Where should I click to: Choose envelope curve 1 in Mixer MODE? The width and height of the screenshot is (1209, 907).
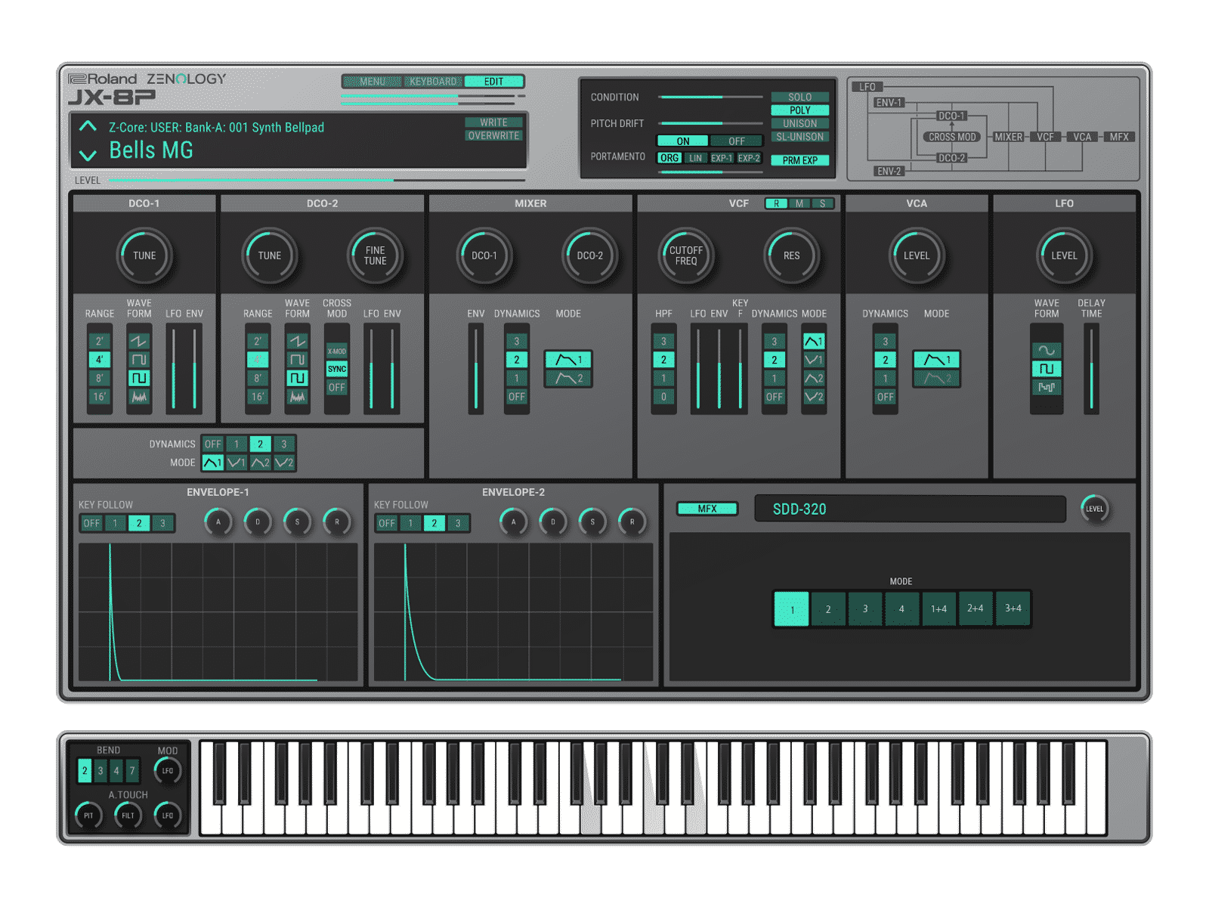568,360
